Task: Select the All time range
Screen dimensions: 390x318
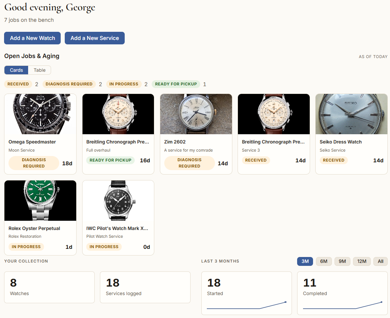Action: tap(380, 261)
